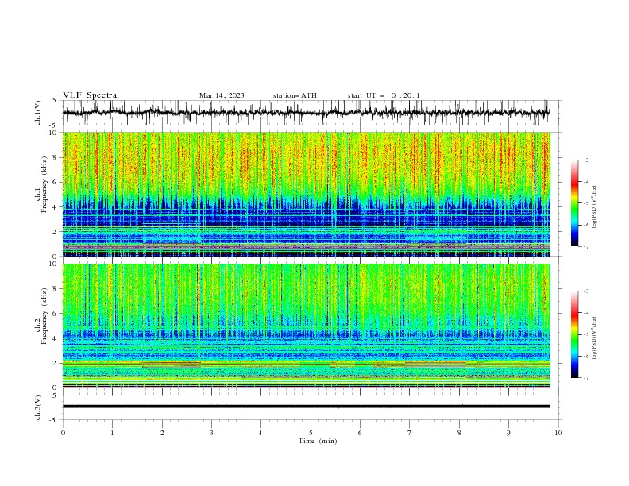Click the "station=ATH" label
The image size is (629, 486).
[295, 95]
